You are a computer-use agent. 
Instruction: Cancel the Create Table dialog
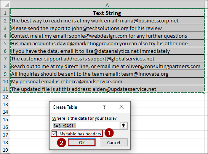114,143
